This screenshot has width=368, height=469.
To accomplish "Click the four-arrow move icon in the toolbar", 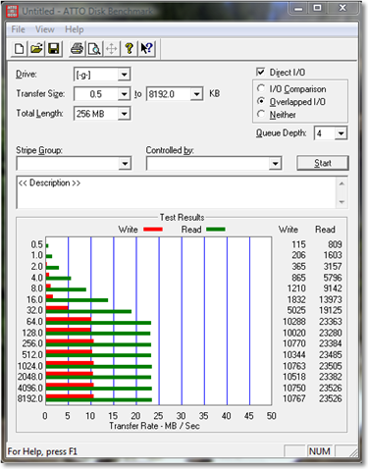I will click(x=112, y=49).
